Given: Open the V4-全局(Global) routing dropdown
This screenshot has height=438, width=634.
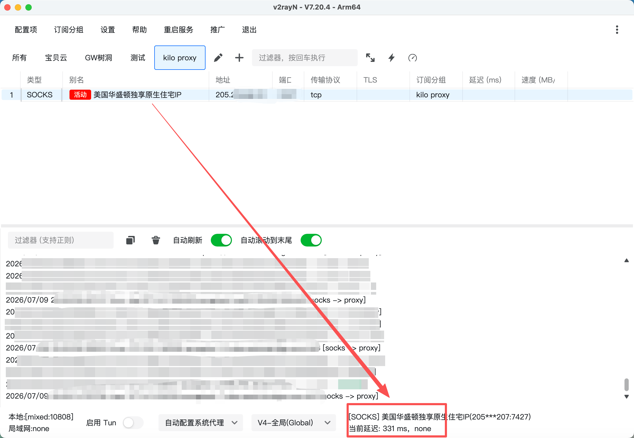Looking at the screenshot, I should (x=293, y=423).
